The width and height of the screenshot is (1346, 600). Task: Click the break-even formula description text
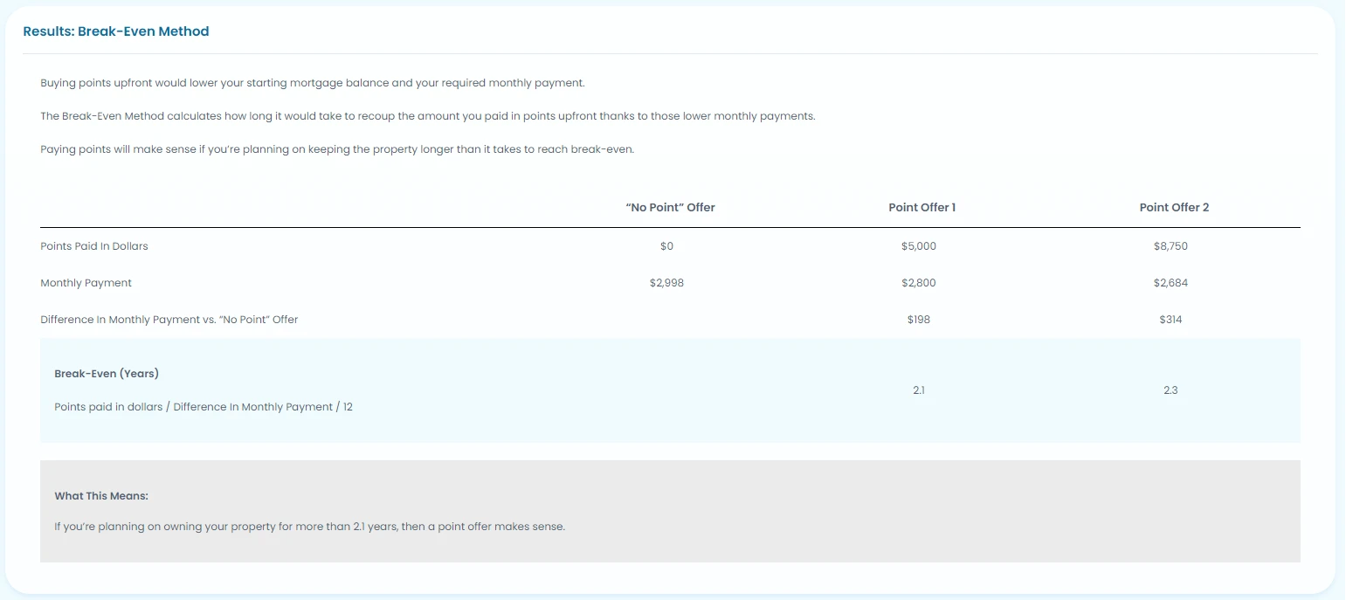tap(204, 407)
